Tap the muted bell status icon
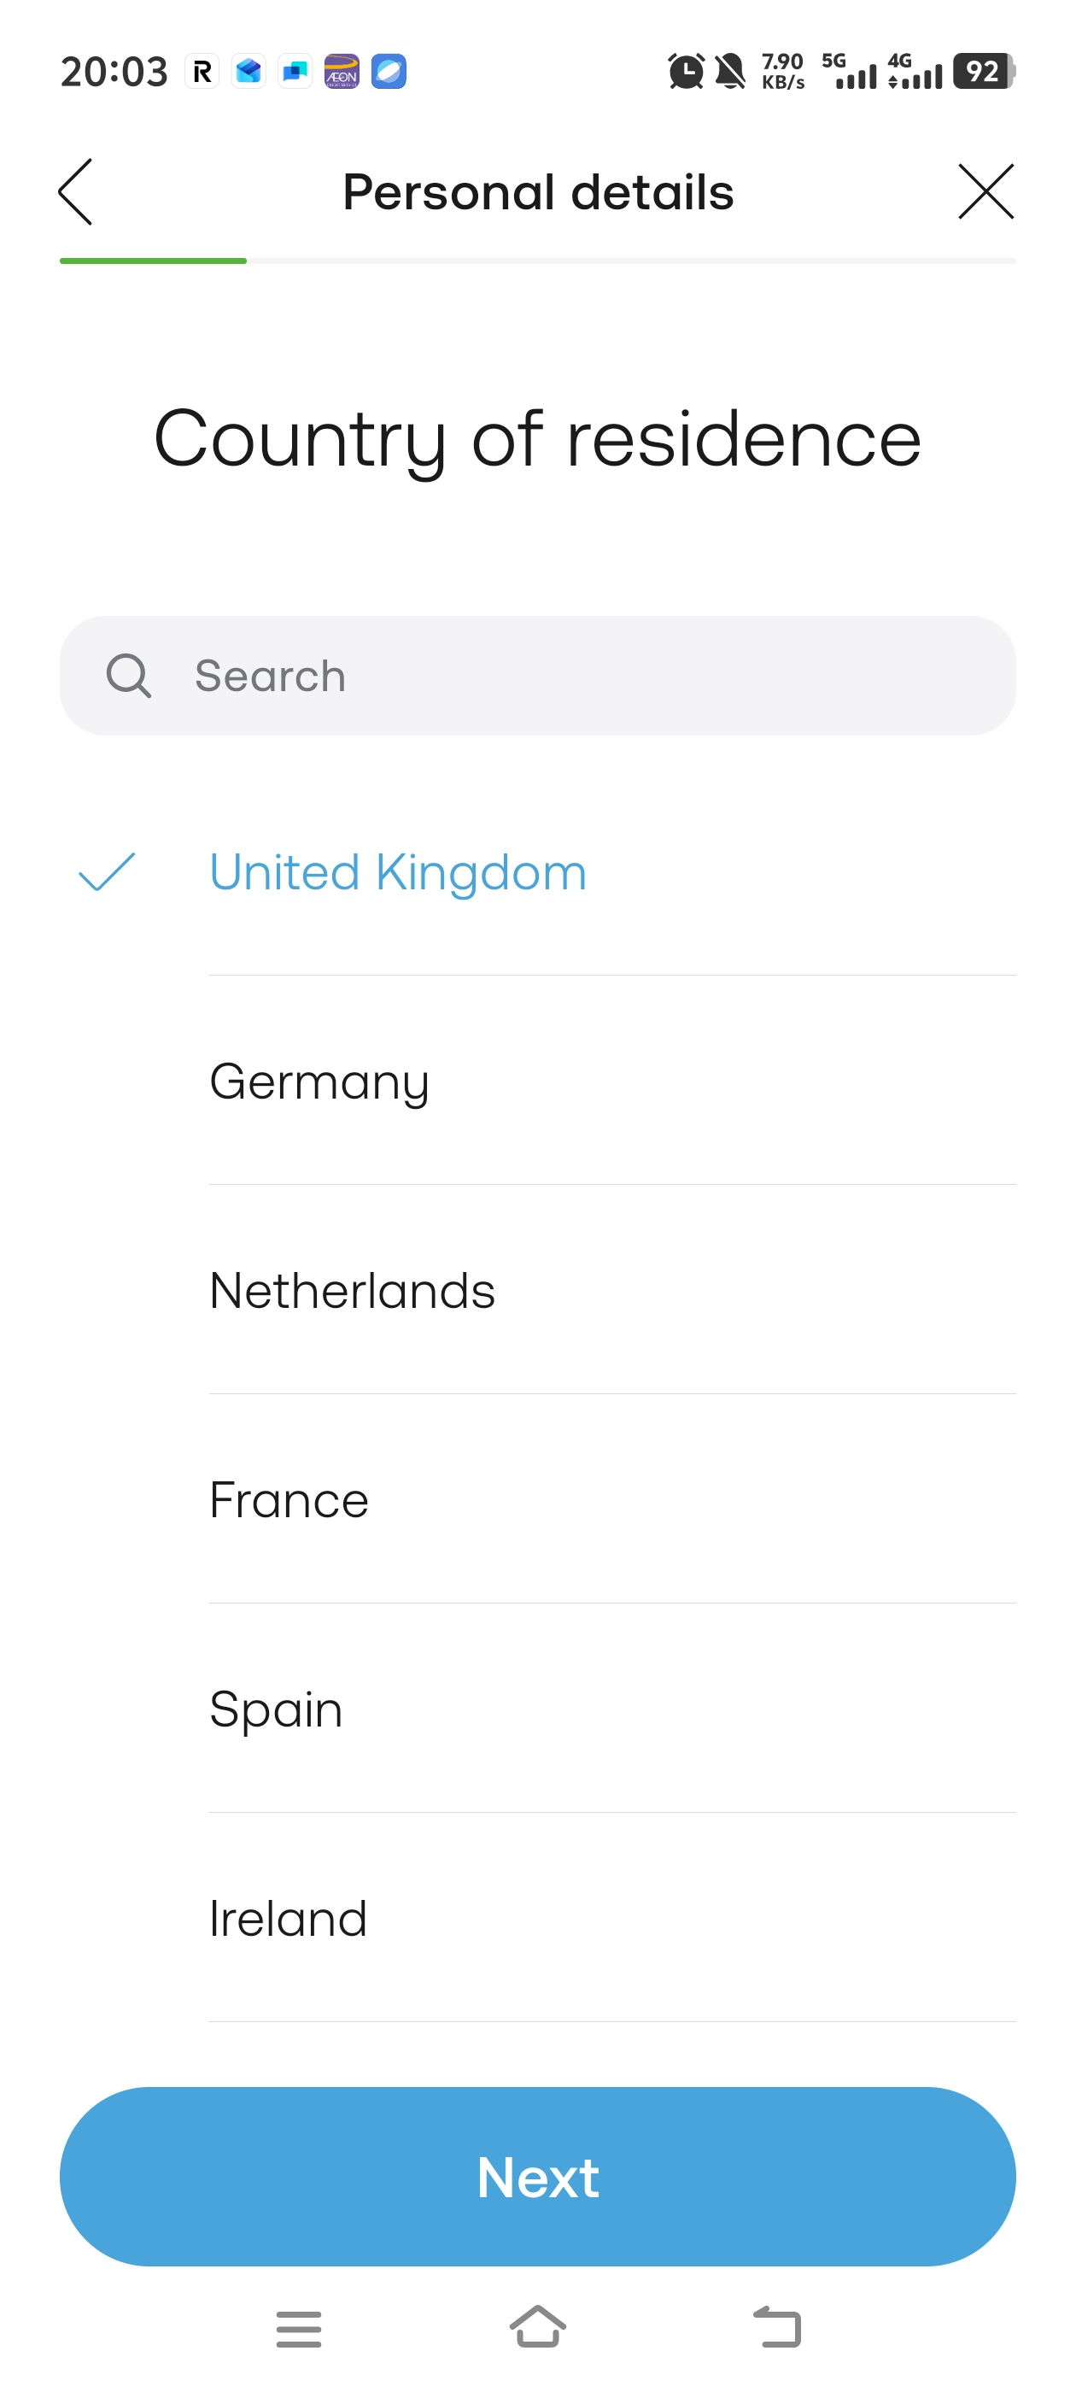The width and height of the screenshot is (1076, 2392). 731,72
